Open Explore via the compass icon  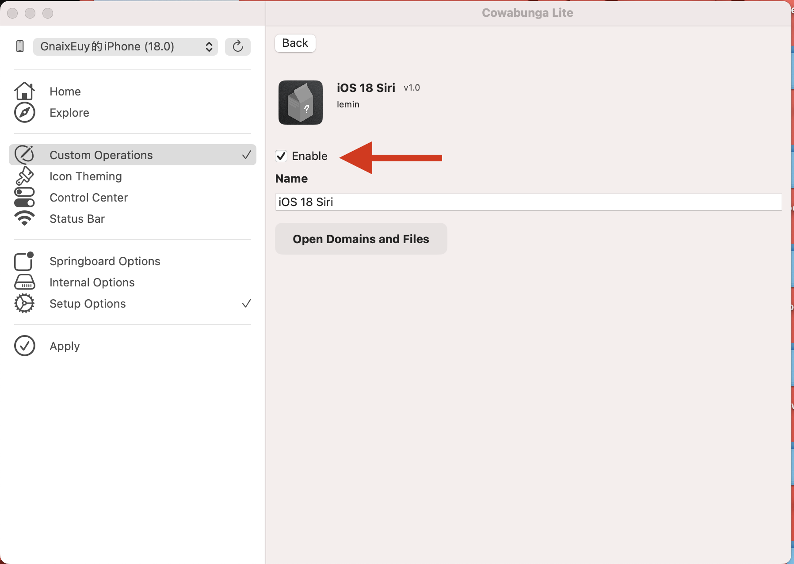(x=24, y=113)
